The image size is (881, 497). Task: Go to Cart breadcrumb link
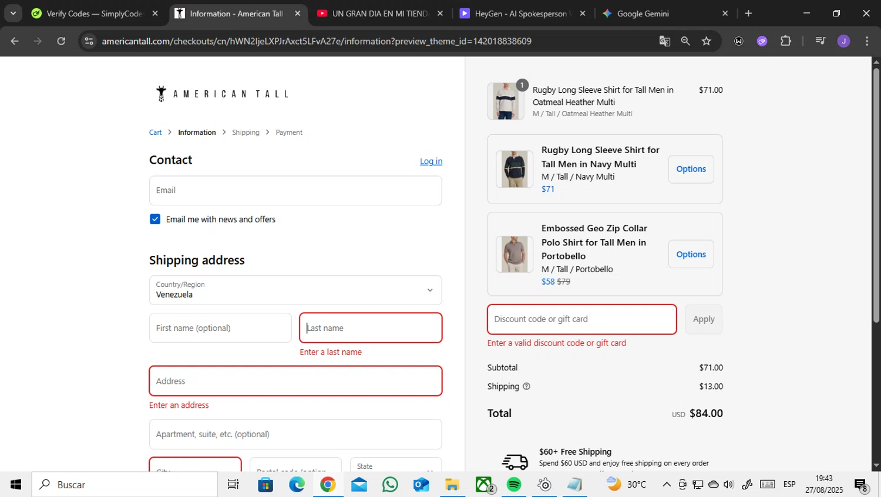point(155,133)
